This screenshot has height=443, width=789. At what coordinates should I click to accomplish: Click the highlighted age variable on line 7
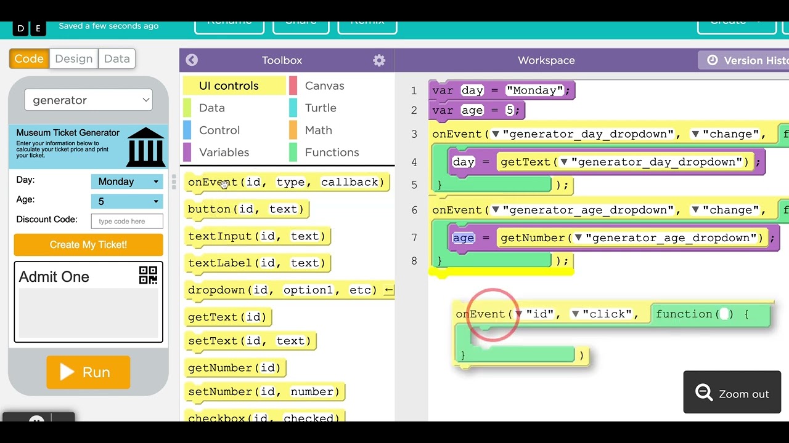pos(464,237)
